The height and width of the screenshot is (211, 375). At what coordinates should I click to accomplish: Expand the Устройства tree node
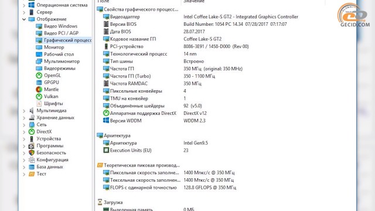tap(24, 139)
